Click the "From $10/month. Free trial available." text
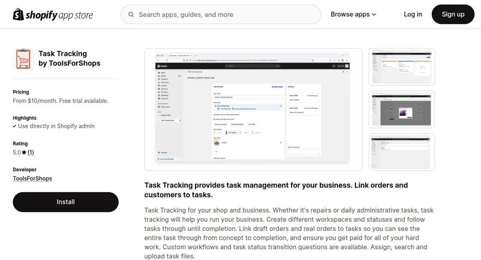 tap(61, 101)
